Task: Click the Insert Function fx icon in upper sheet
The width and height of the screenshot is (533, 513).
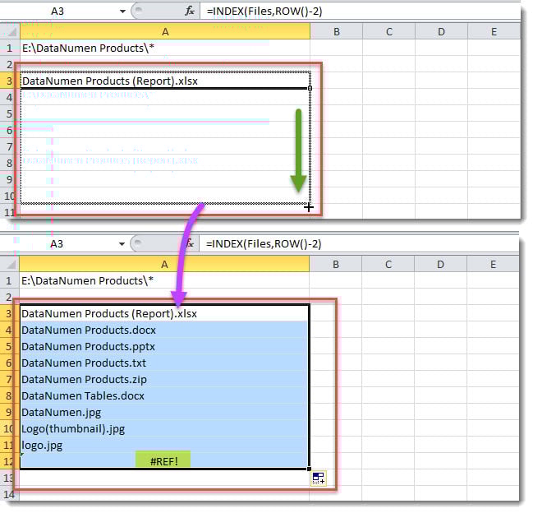Action: pos(190,12)
